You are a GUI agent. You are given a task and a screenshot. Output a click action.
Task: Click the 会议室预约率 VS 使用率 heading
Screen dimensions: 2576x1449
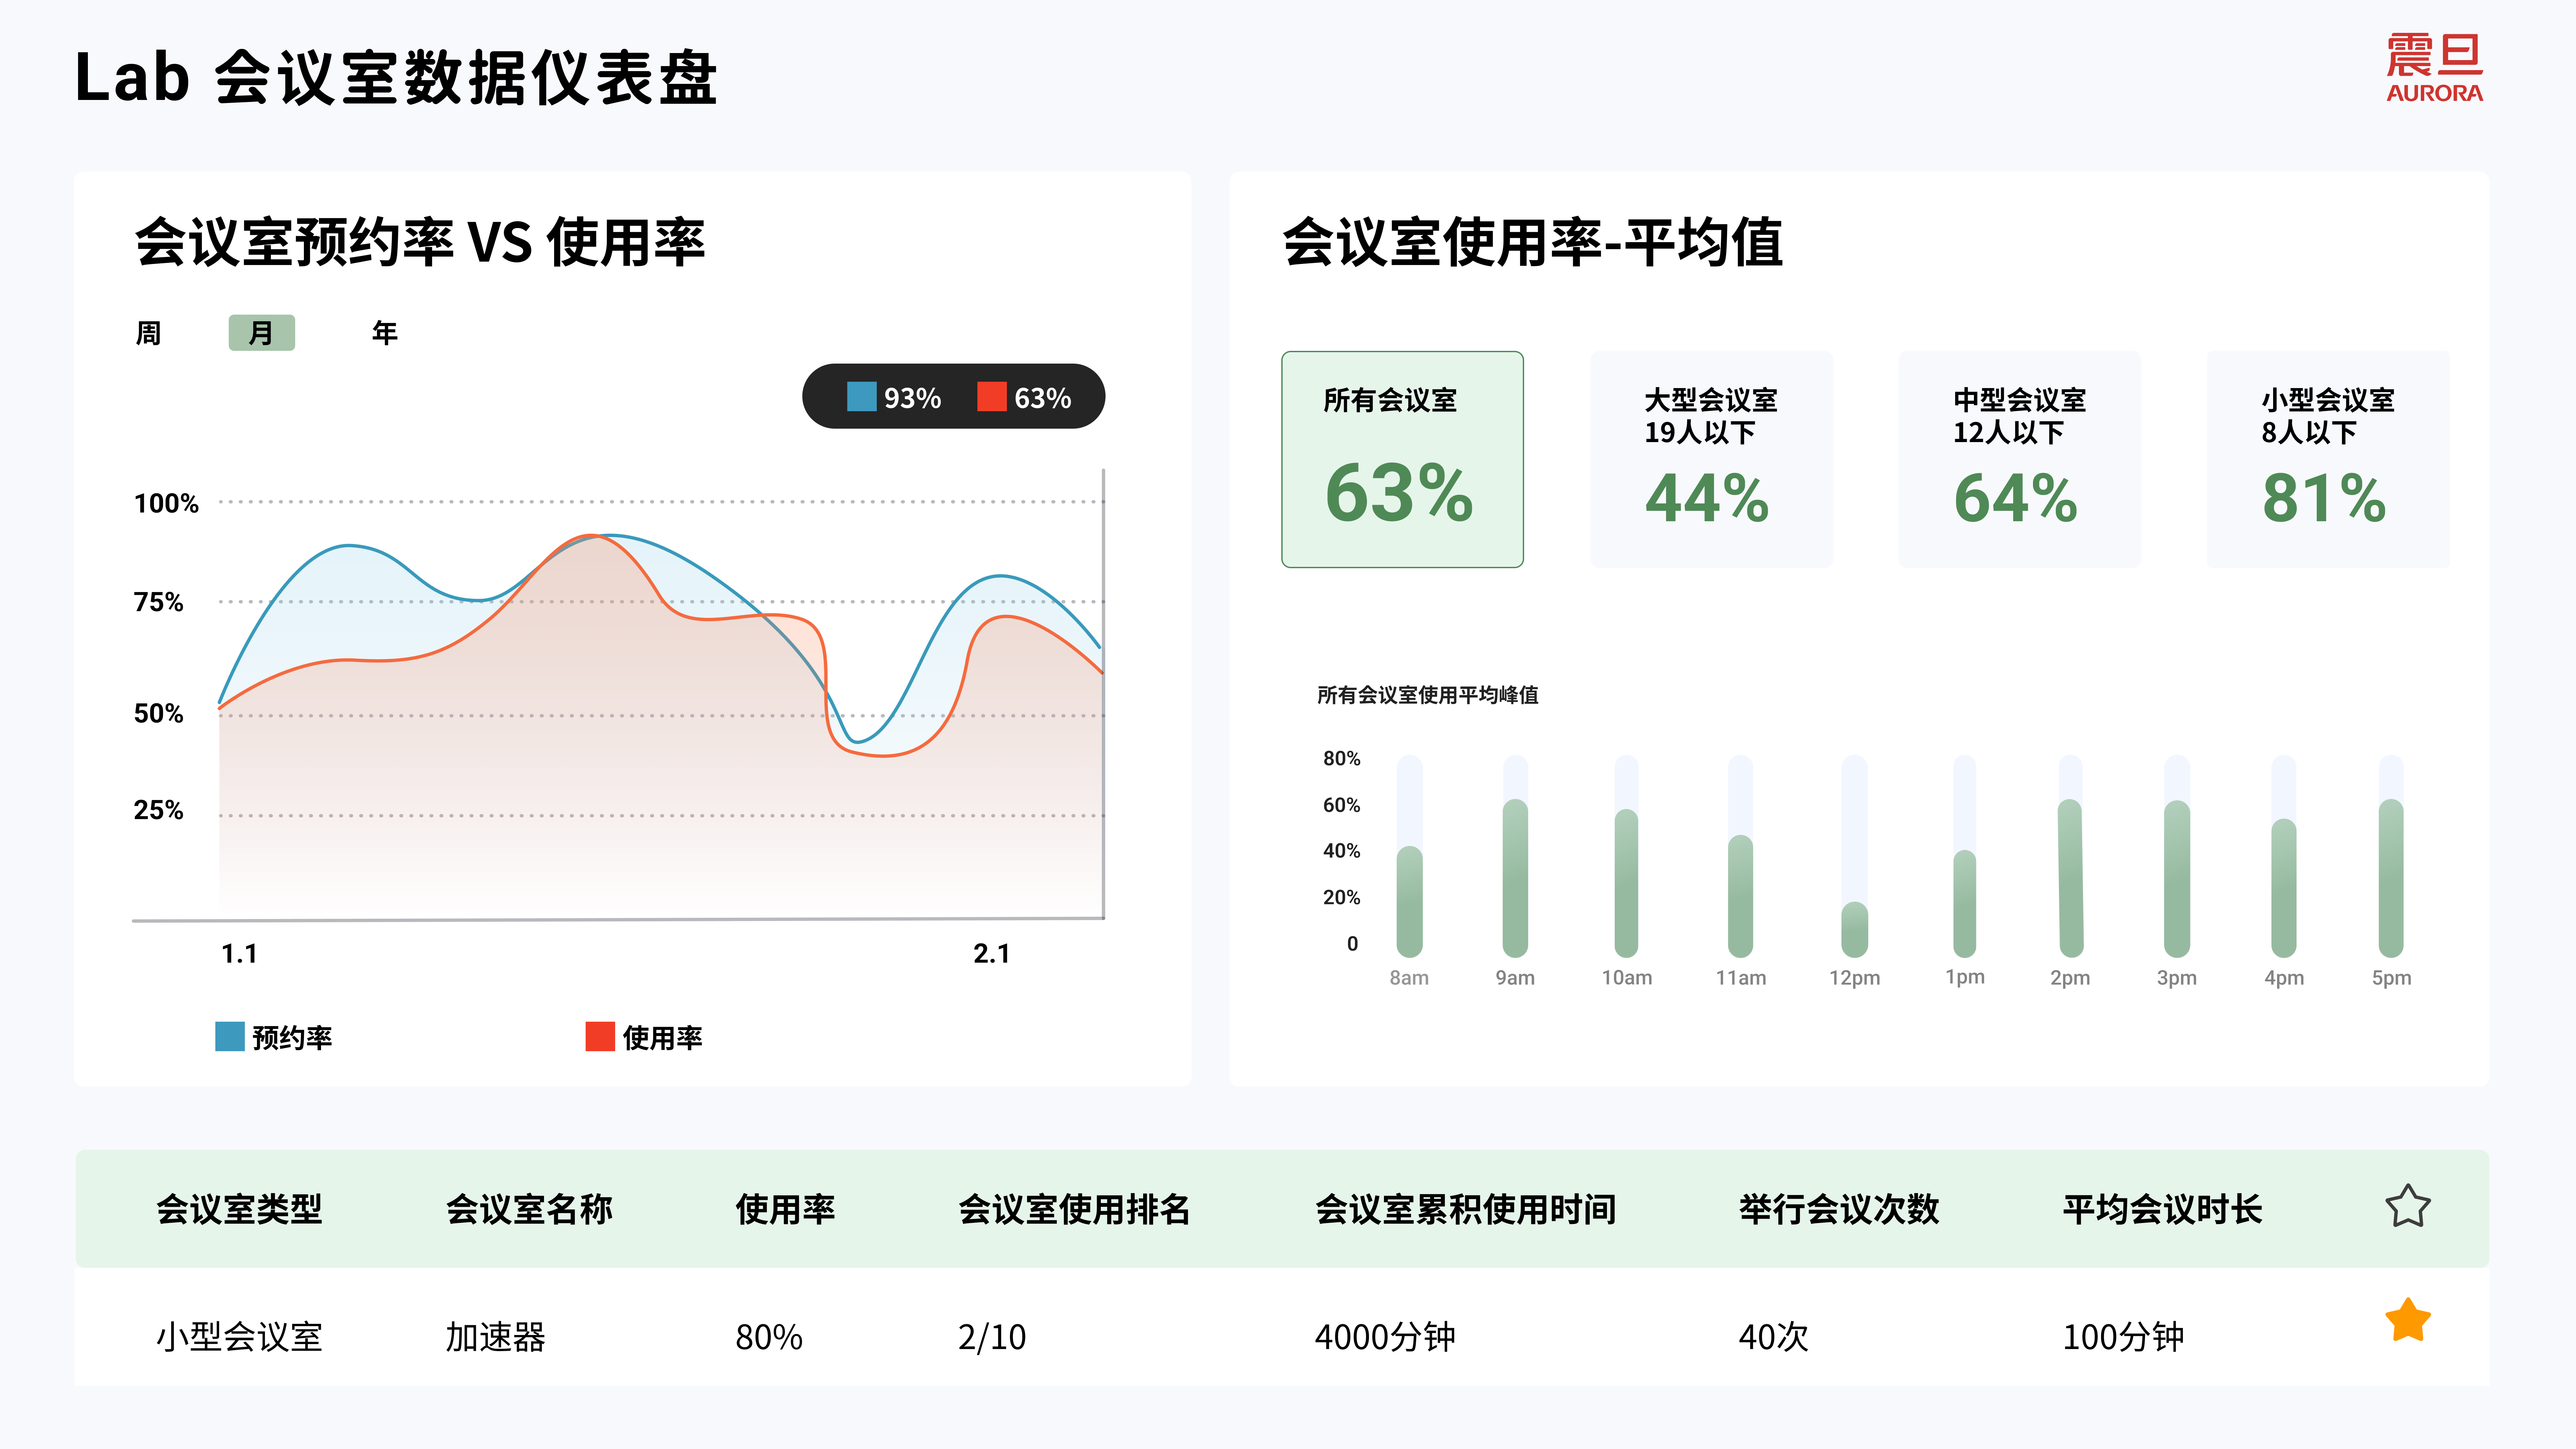(420, 242)
